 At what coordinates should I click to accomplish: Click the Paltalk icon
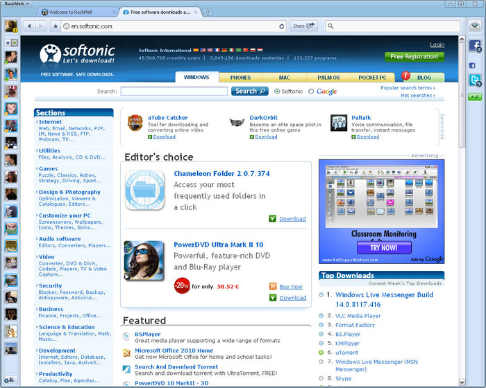pos(339,123)
